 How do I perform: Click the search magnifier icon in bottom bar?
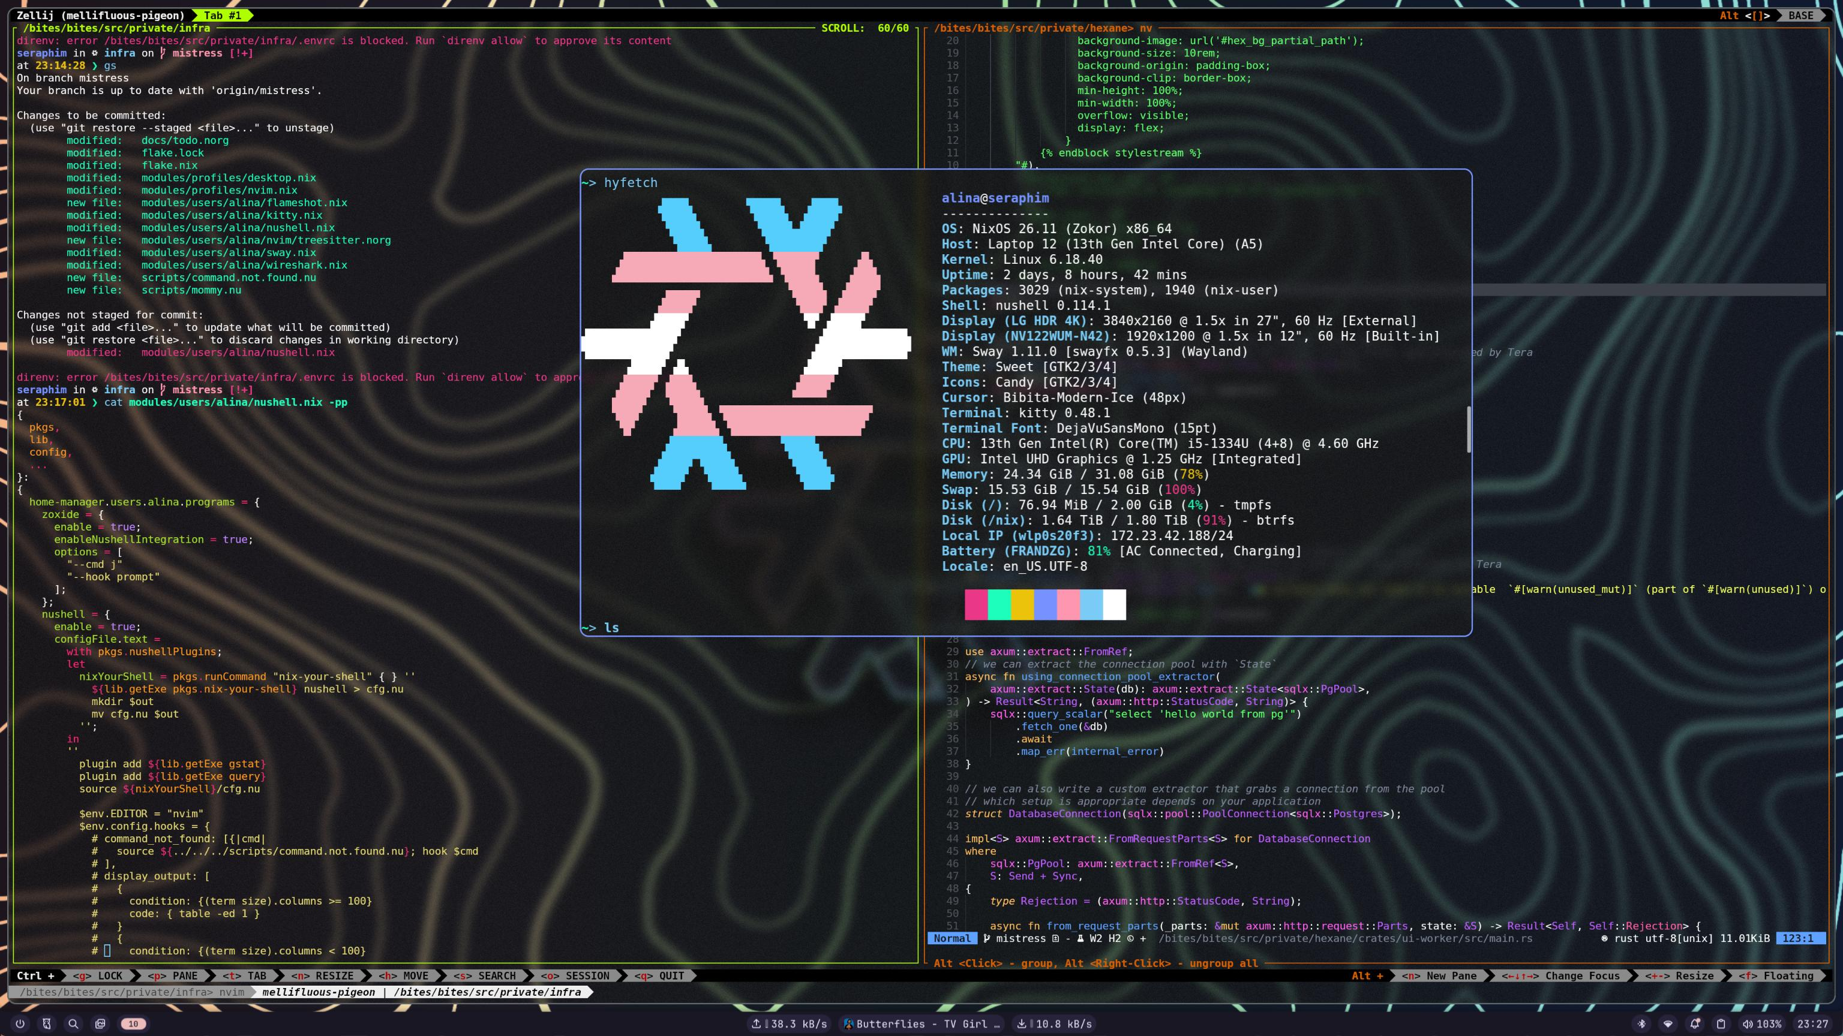tap(73, 1024)
